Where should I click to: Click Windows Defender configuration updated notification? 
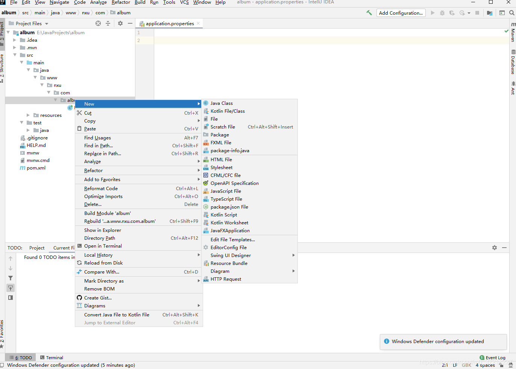click(443, 342)
